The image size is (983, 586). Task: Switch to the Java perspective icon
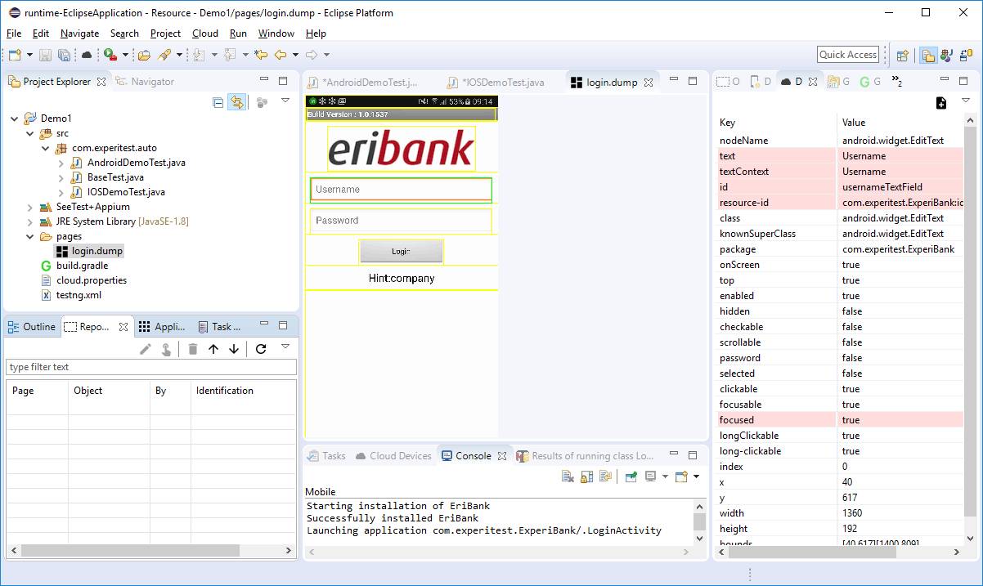click(x=948, y=56)
